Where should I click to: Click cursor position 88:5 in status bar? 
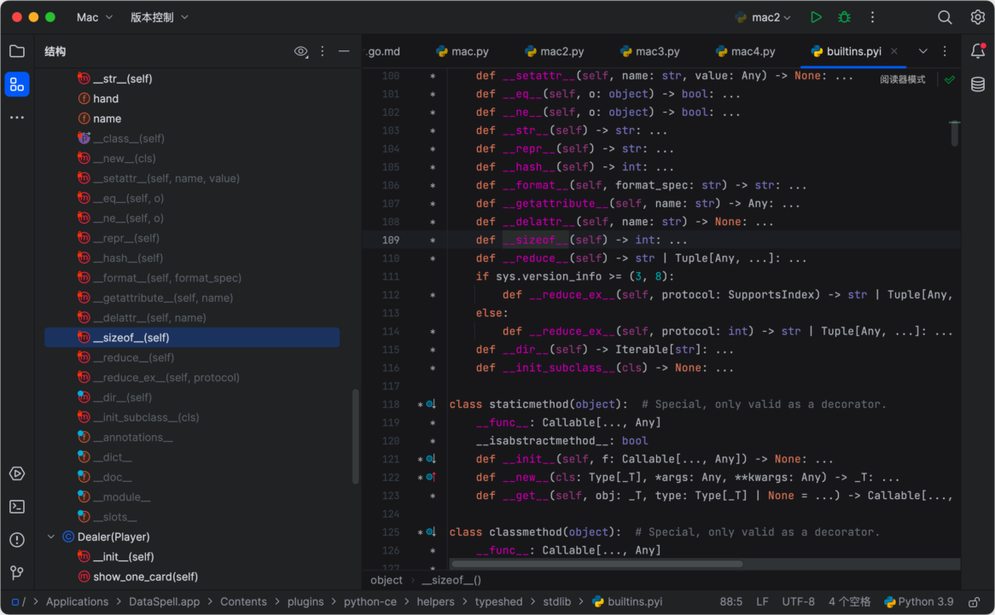click(x=731, y=601)
